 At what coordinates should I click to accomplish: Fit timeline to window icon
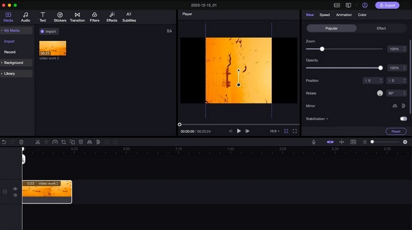pos(353,142)
